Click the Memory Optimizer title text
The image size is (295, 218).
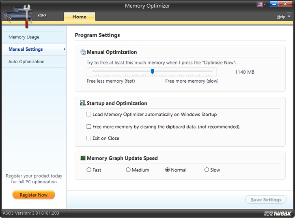[x=148, y=6]
